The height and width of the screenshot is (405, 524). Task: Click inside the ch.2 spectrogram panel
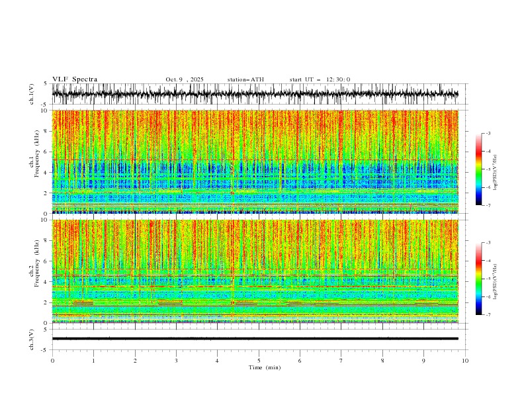point(255,271)
